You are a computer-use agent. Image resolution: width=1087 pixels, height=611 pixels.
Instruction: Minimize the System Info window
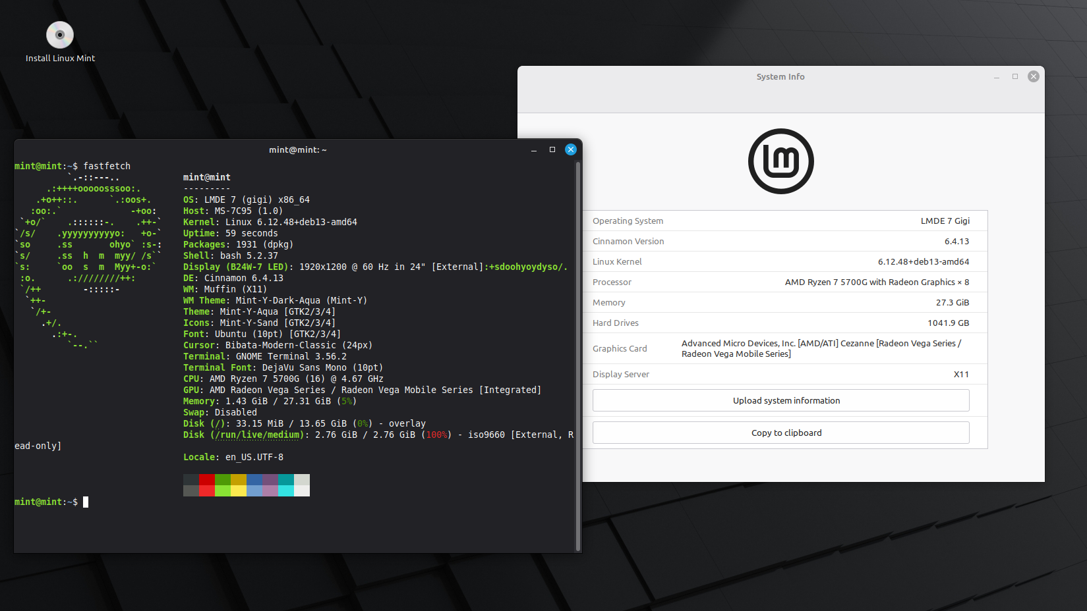[x=997, y=77]
